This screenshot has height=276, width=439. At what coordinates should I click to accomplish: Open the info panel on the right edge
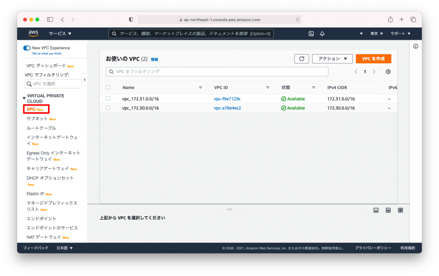pyautogui.click(x=415, y=46)
